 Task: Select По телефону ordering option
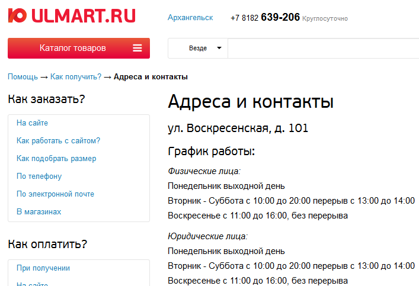pyautogui.click(x=39, y=176)
